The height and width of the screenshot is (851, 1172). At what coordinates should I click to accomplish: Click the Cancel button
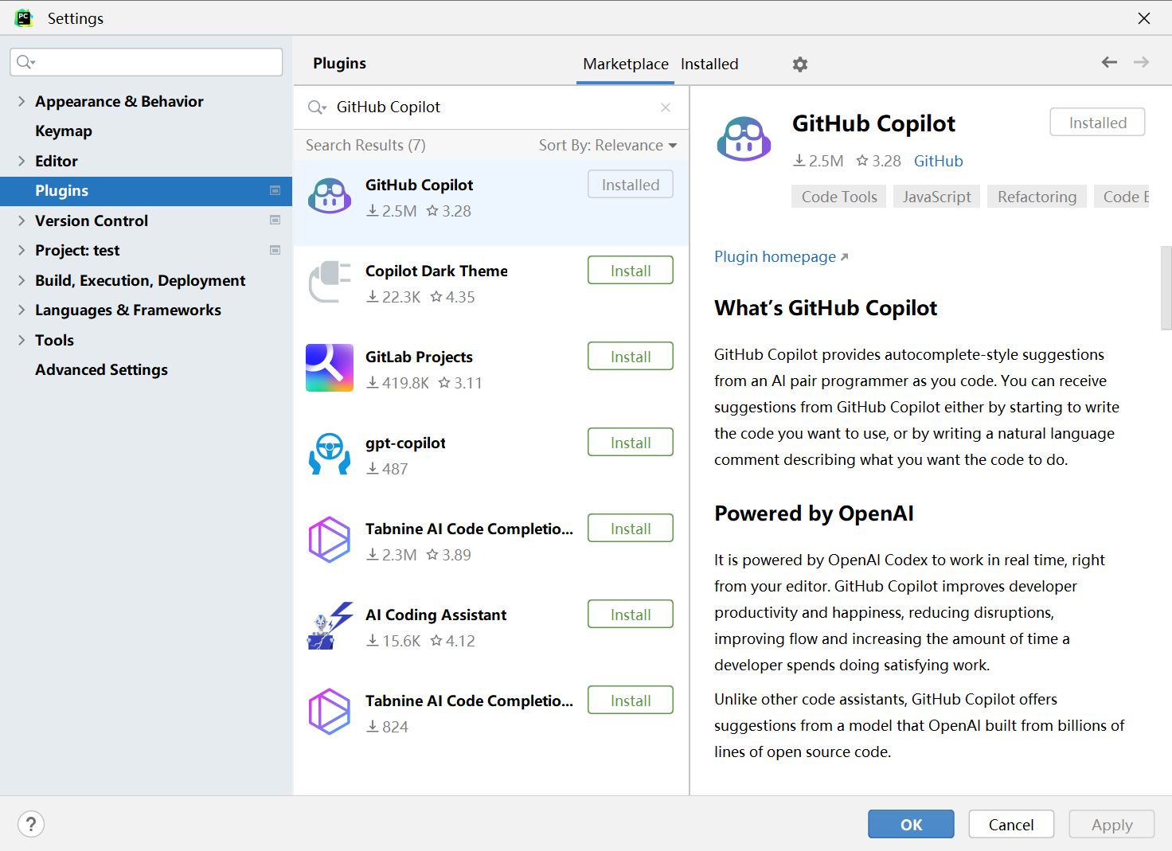click(1011, 825)
